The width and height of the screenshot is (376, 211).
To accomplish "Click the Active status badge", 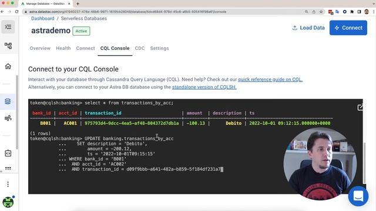I will click(x=81, y=31).
